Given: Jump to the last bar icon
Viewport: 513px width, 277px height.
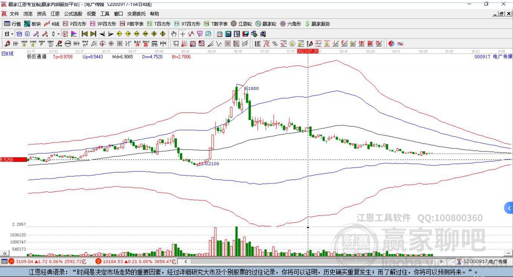Looking at the screenshot, I should coord(93,34).
